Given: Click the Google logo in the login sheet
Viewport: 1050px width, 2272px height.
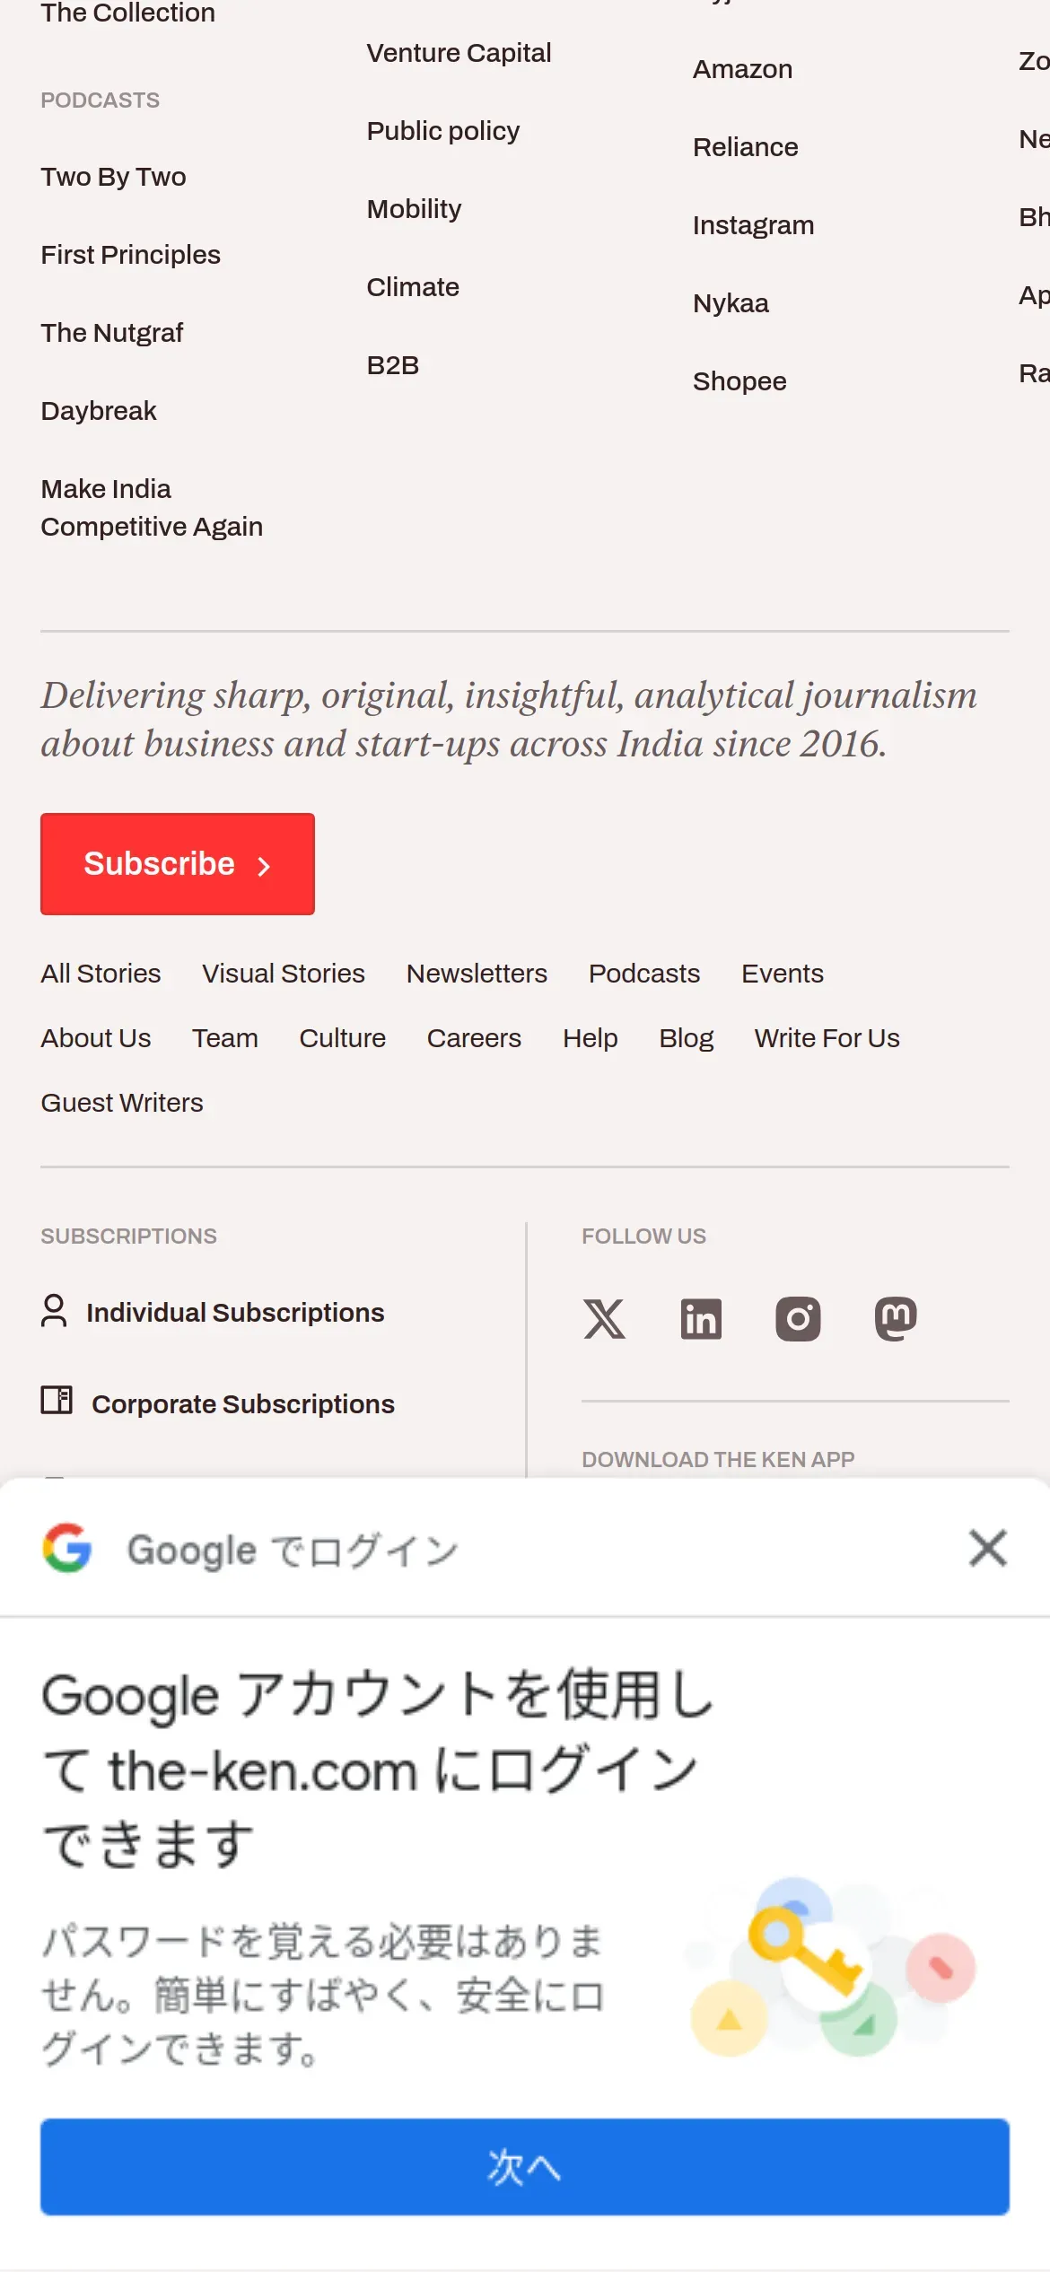Looking at the screenshot, I should coord(67,1548).
